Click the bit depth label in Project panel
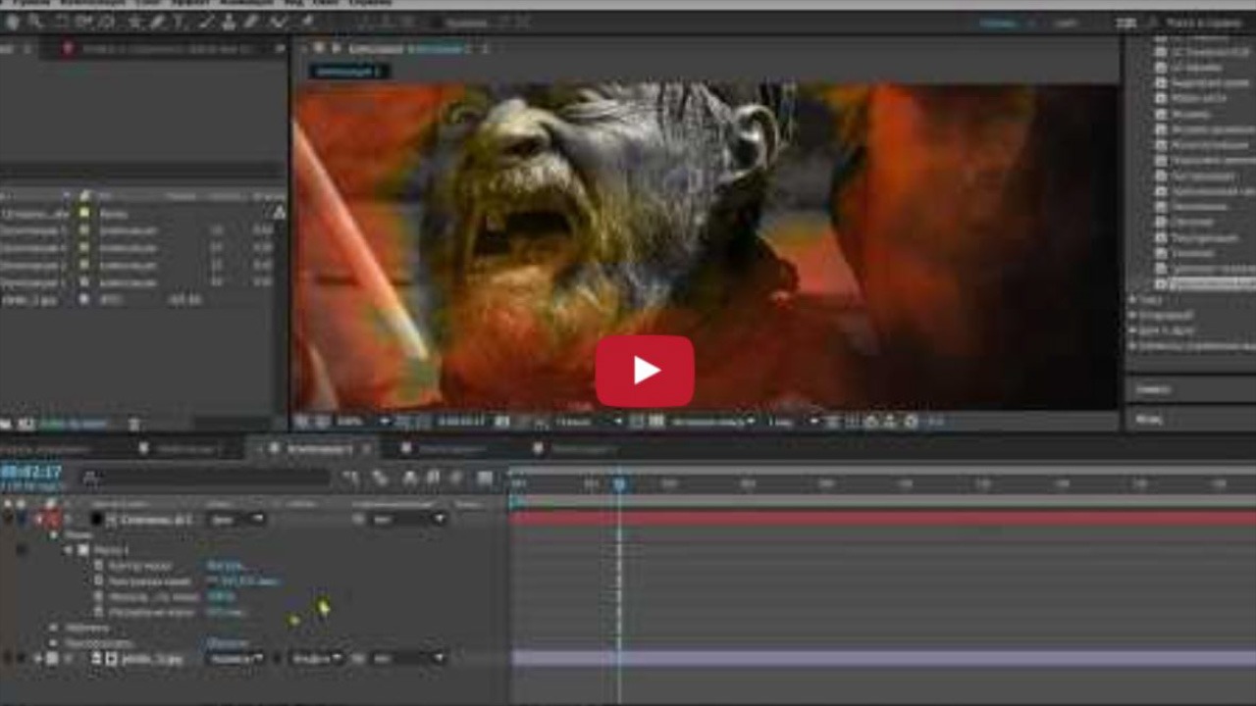Viewport: 1256px width, 706px height. 74,425
